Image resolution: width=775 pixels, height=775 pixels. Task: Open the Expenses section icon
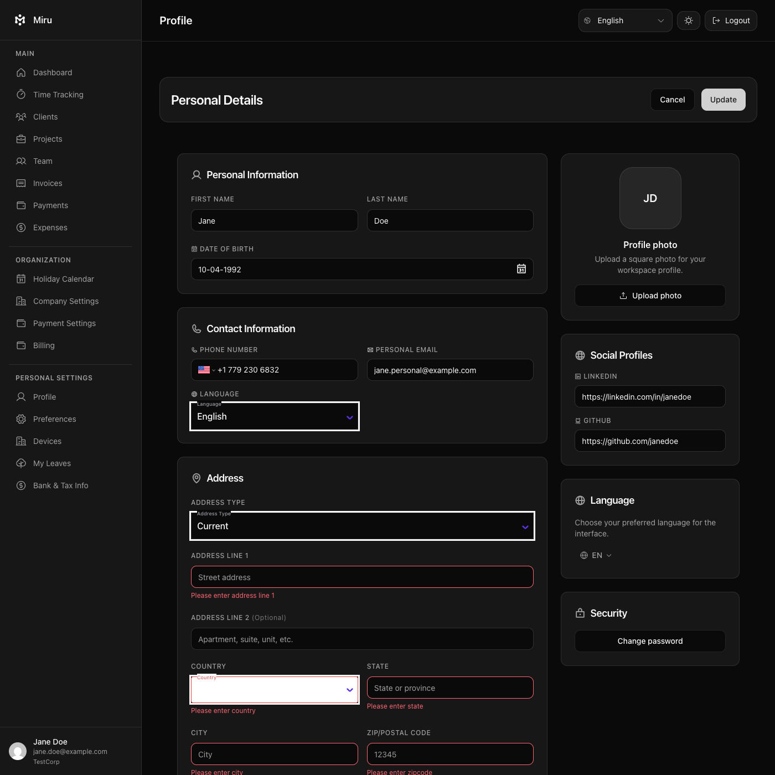(x=21, y=228)
